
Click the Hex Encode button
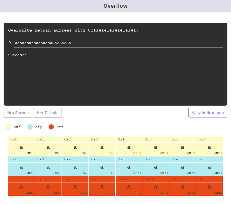(18, 113)
